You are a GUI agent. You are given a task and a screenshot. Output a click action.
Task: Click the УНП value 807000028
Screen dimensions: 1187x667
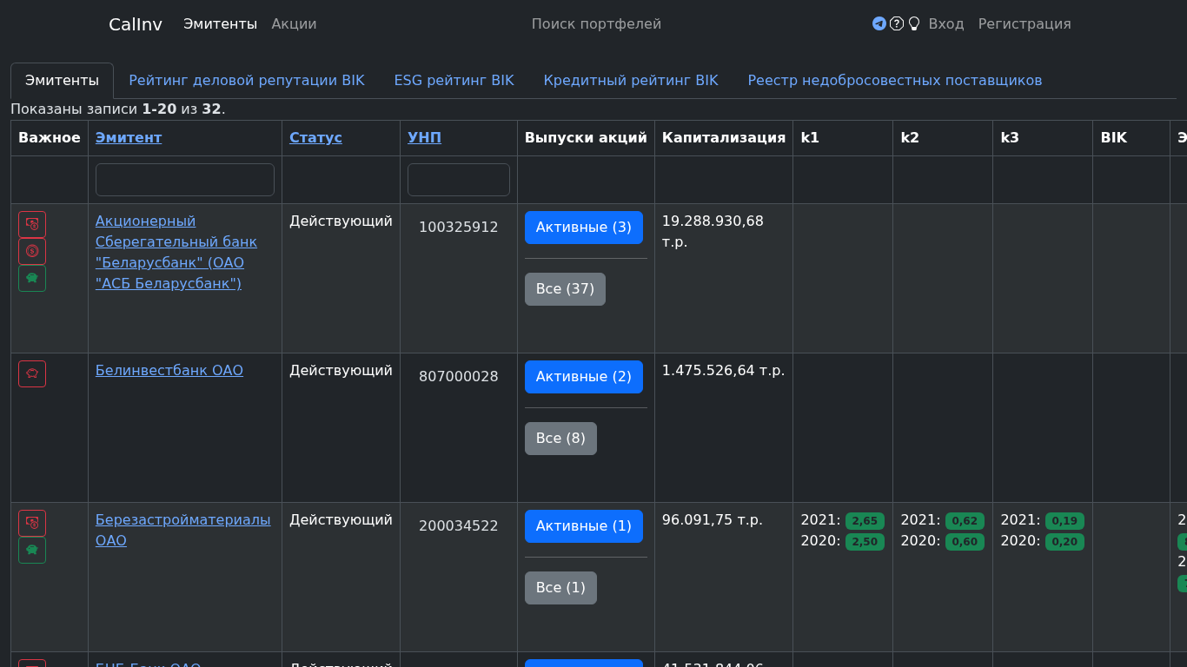click(x=459, y=377)
